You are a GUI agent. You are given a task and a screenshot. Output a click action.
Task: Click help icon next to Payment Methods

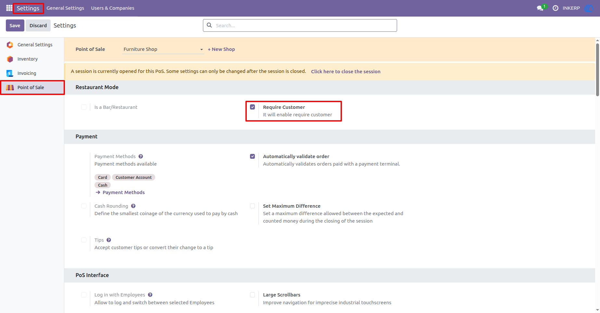point(141,156)
